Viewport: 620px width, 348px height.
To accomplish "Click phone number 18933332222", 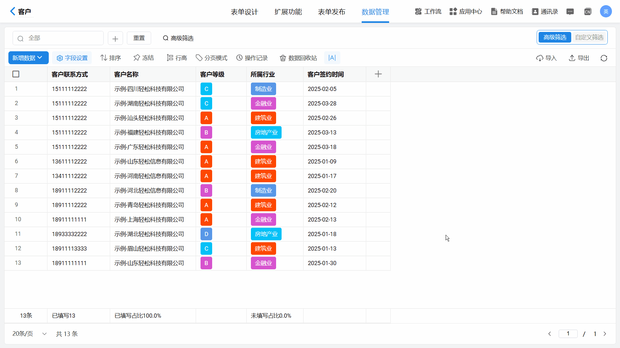I will (69, 234).
